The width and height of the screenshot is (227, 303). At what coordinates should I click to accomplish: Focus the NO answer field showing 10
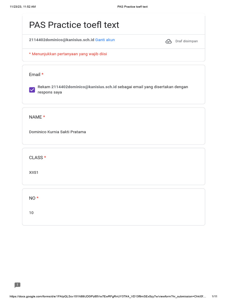[x=31, y=213]
